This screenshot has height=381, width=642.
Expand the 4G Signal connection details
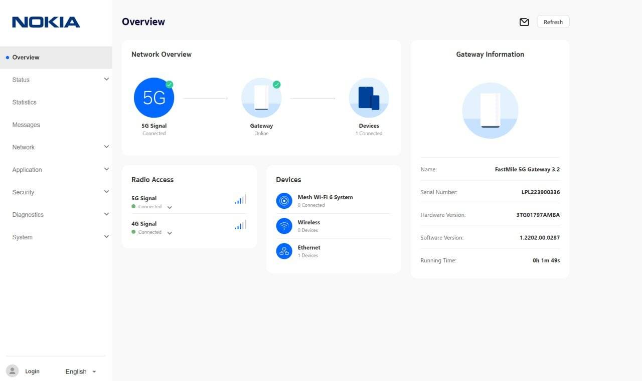(x=170, y=233)
